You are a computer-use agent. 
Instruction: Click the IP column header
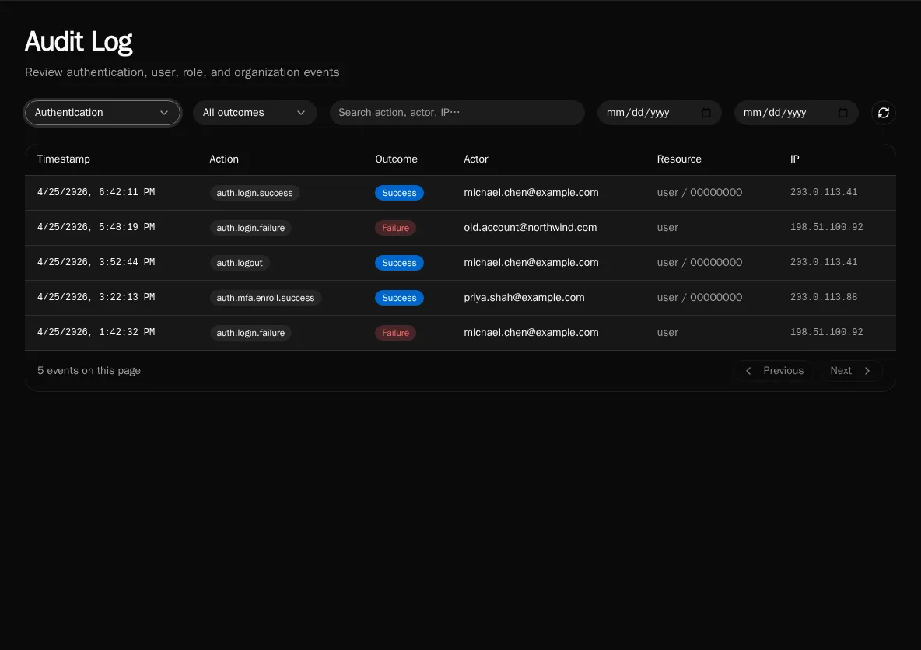794,159
